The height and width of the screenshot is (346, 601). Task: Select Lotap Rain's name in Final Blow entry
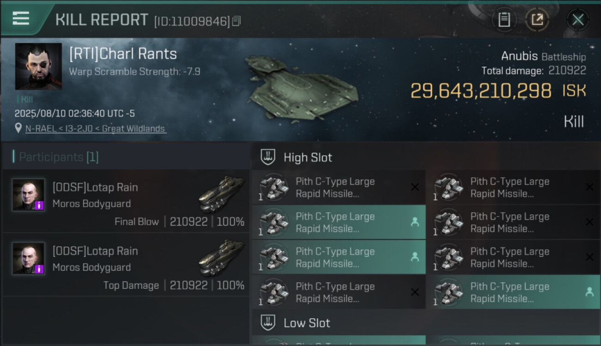95,187
